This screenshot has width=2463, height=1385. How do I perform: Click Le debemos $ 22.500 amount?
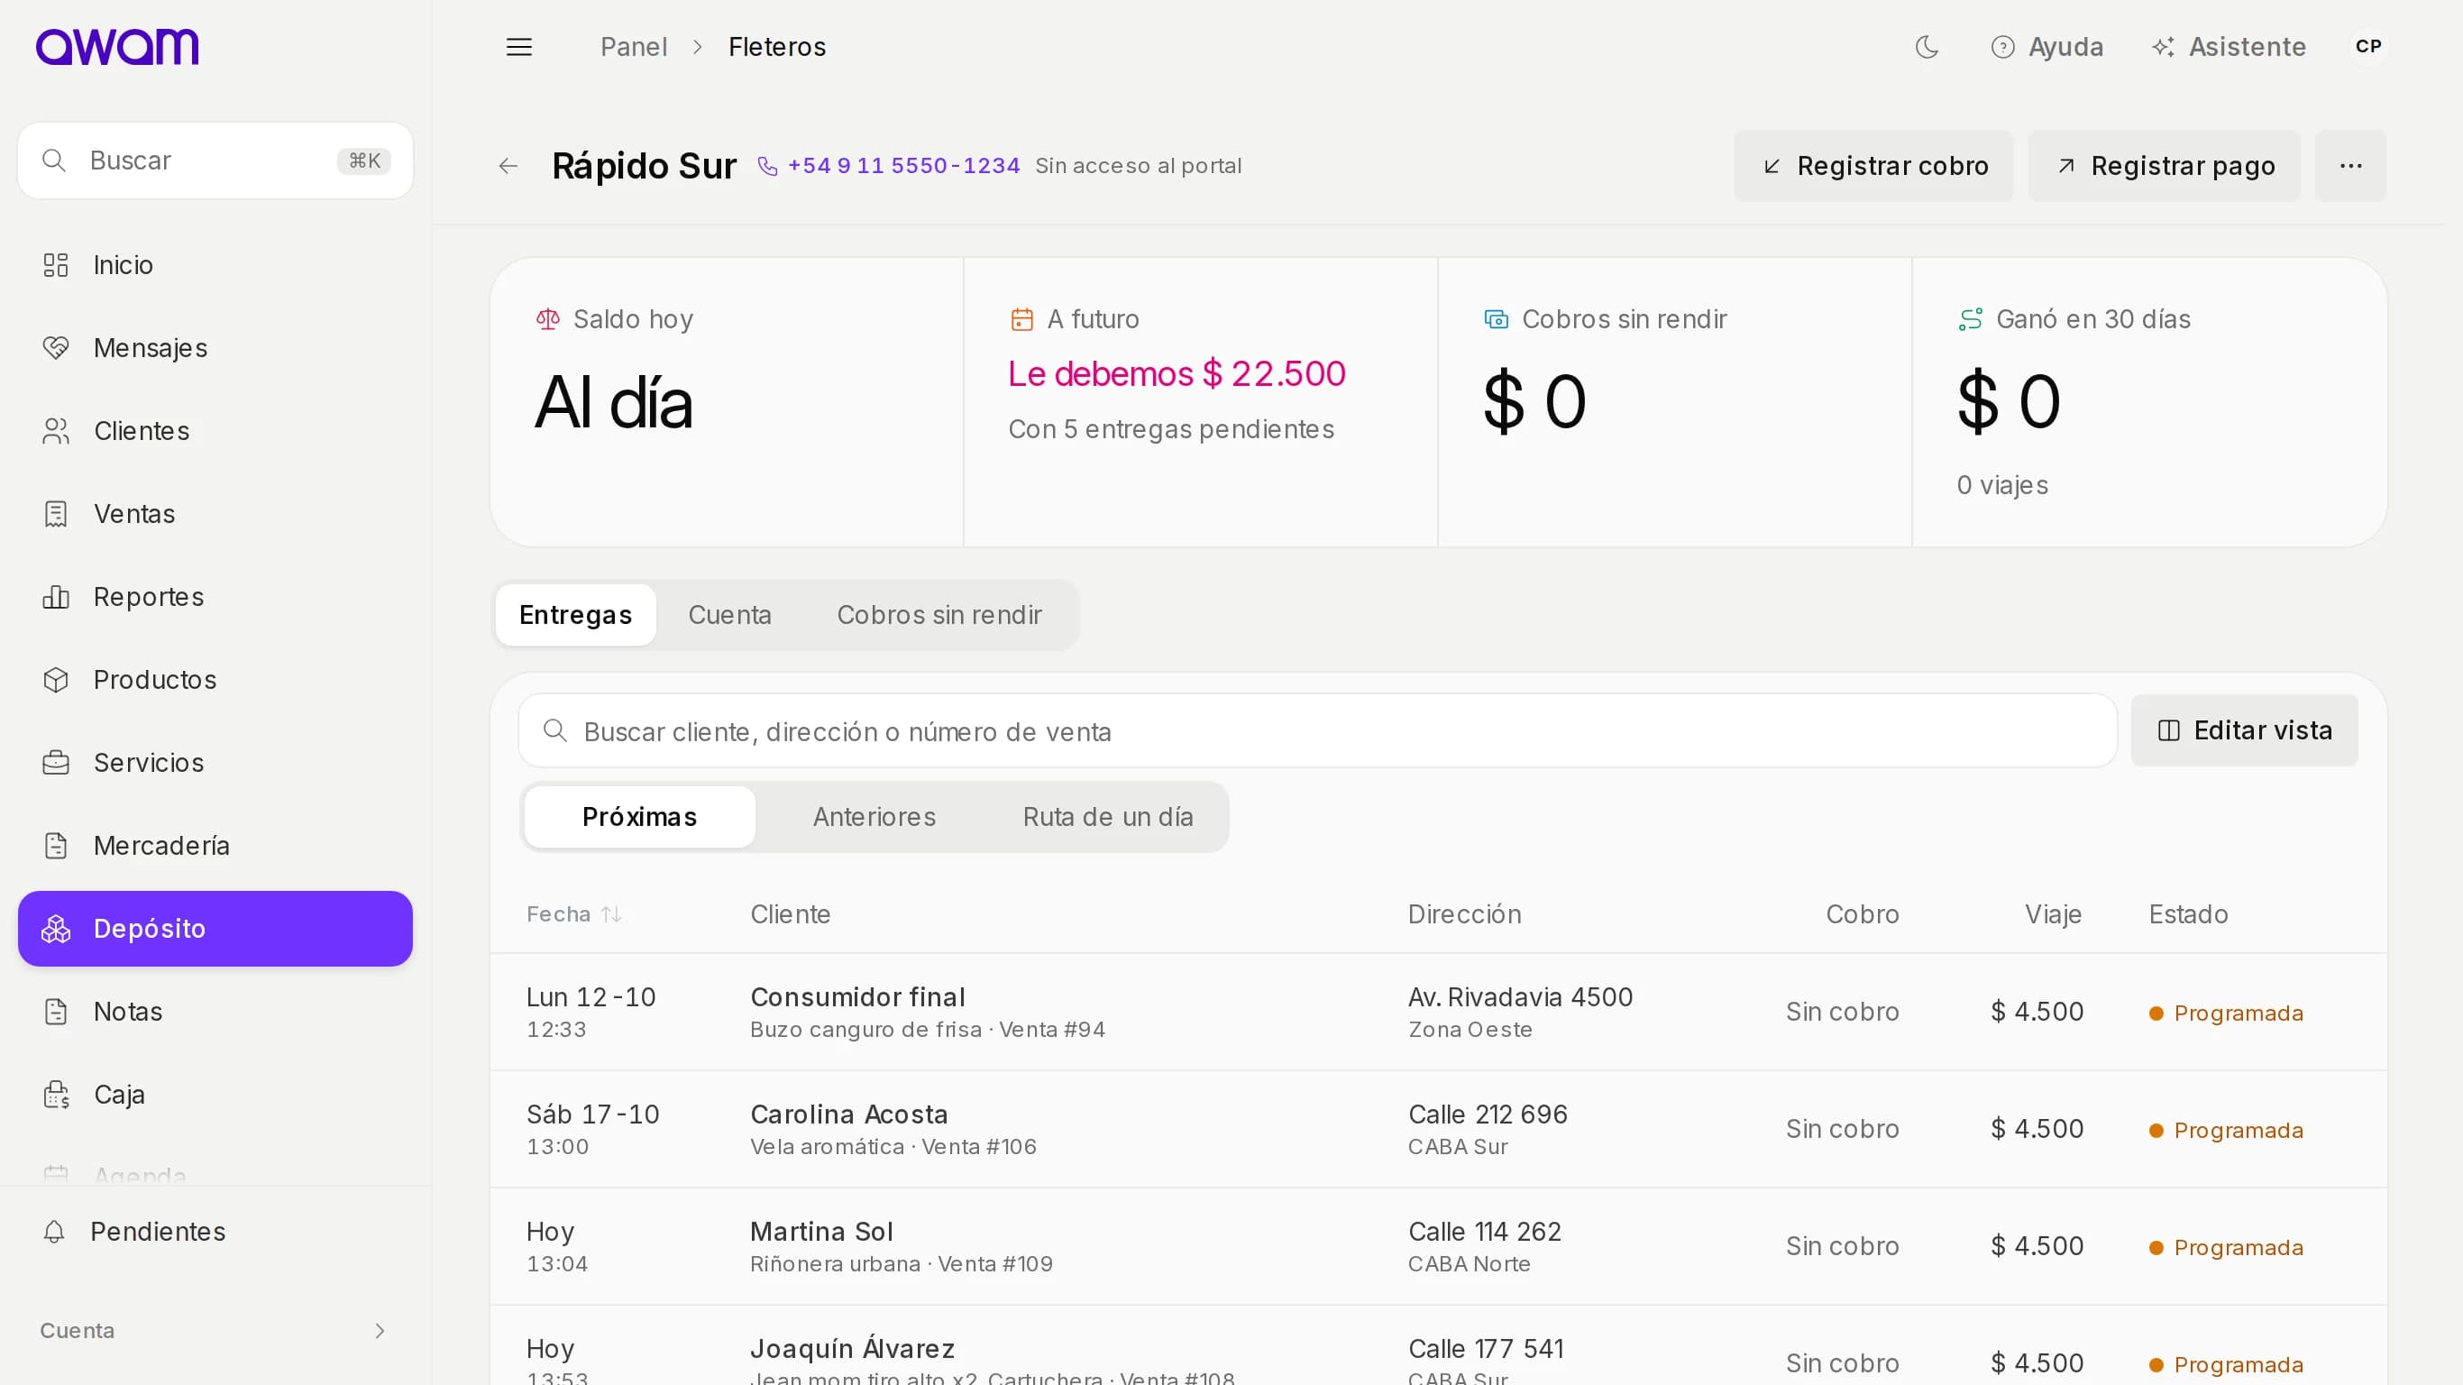pos(1176,374)
